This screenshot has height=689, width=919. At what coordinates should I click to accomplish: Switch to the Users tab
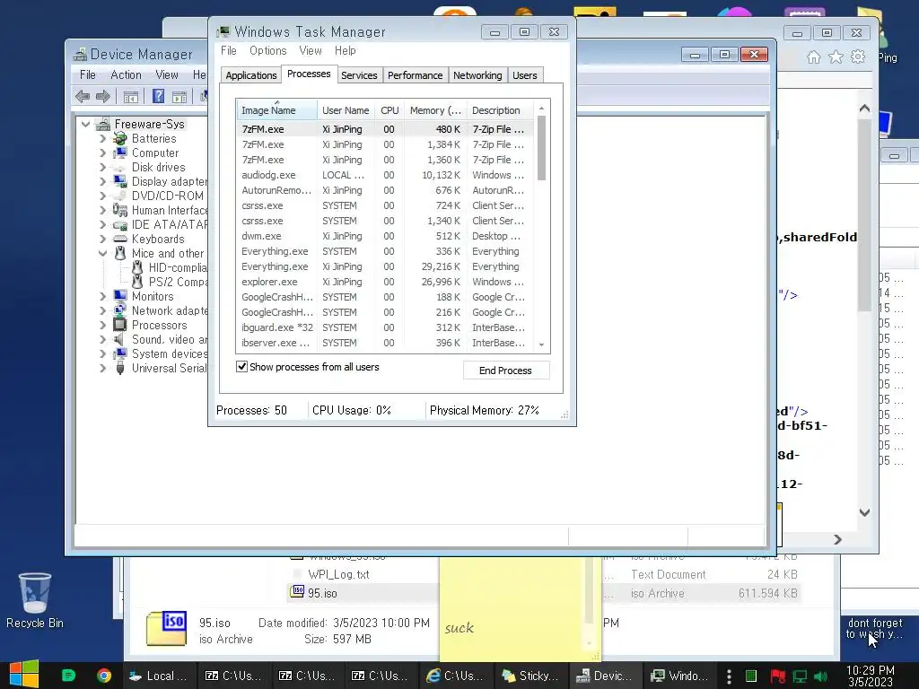pyautogui.click(x=524, y=75)
